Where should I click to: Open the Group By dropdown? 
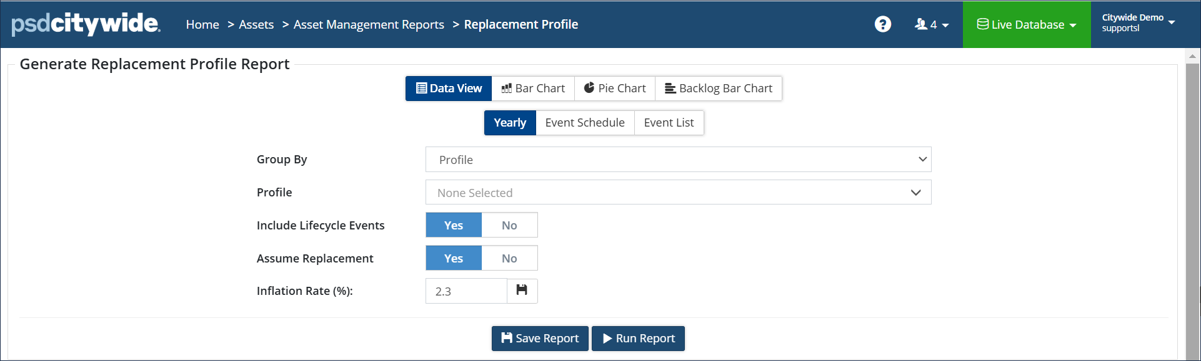point(678,160)
